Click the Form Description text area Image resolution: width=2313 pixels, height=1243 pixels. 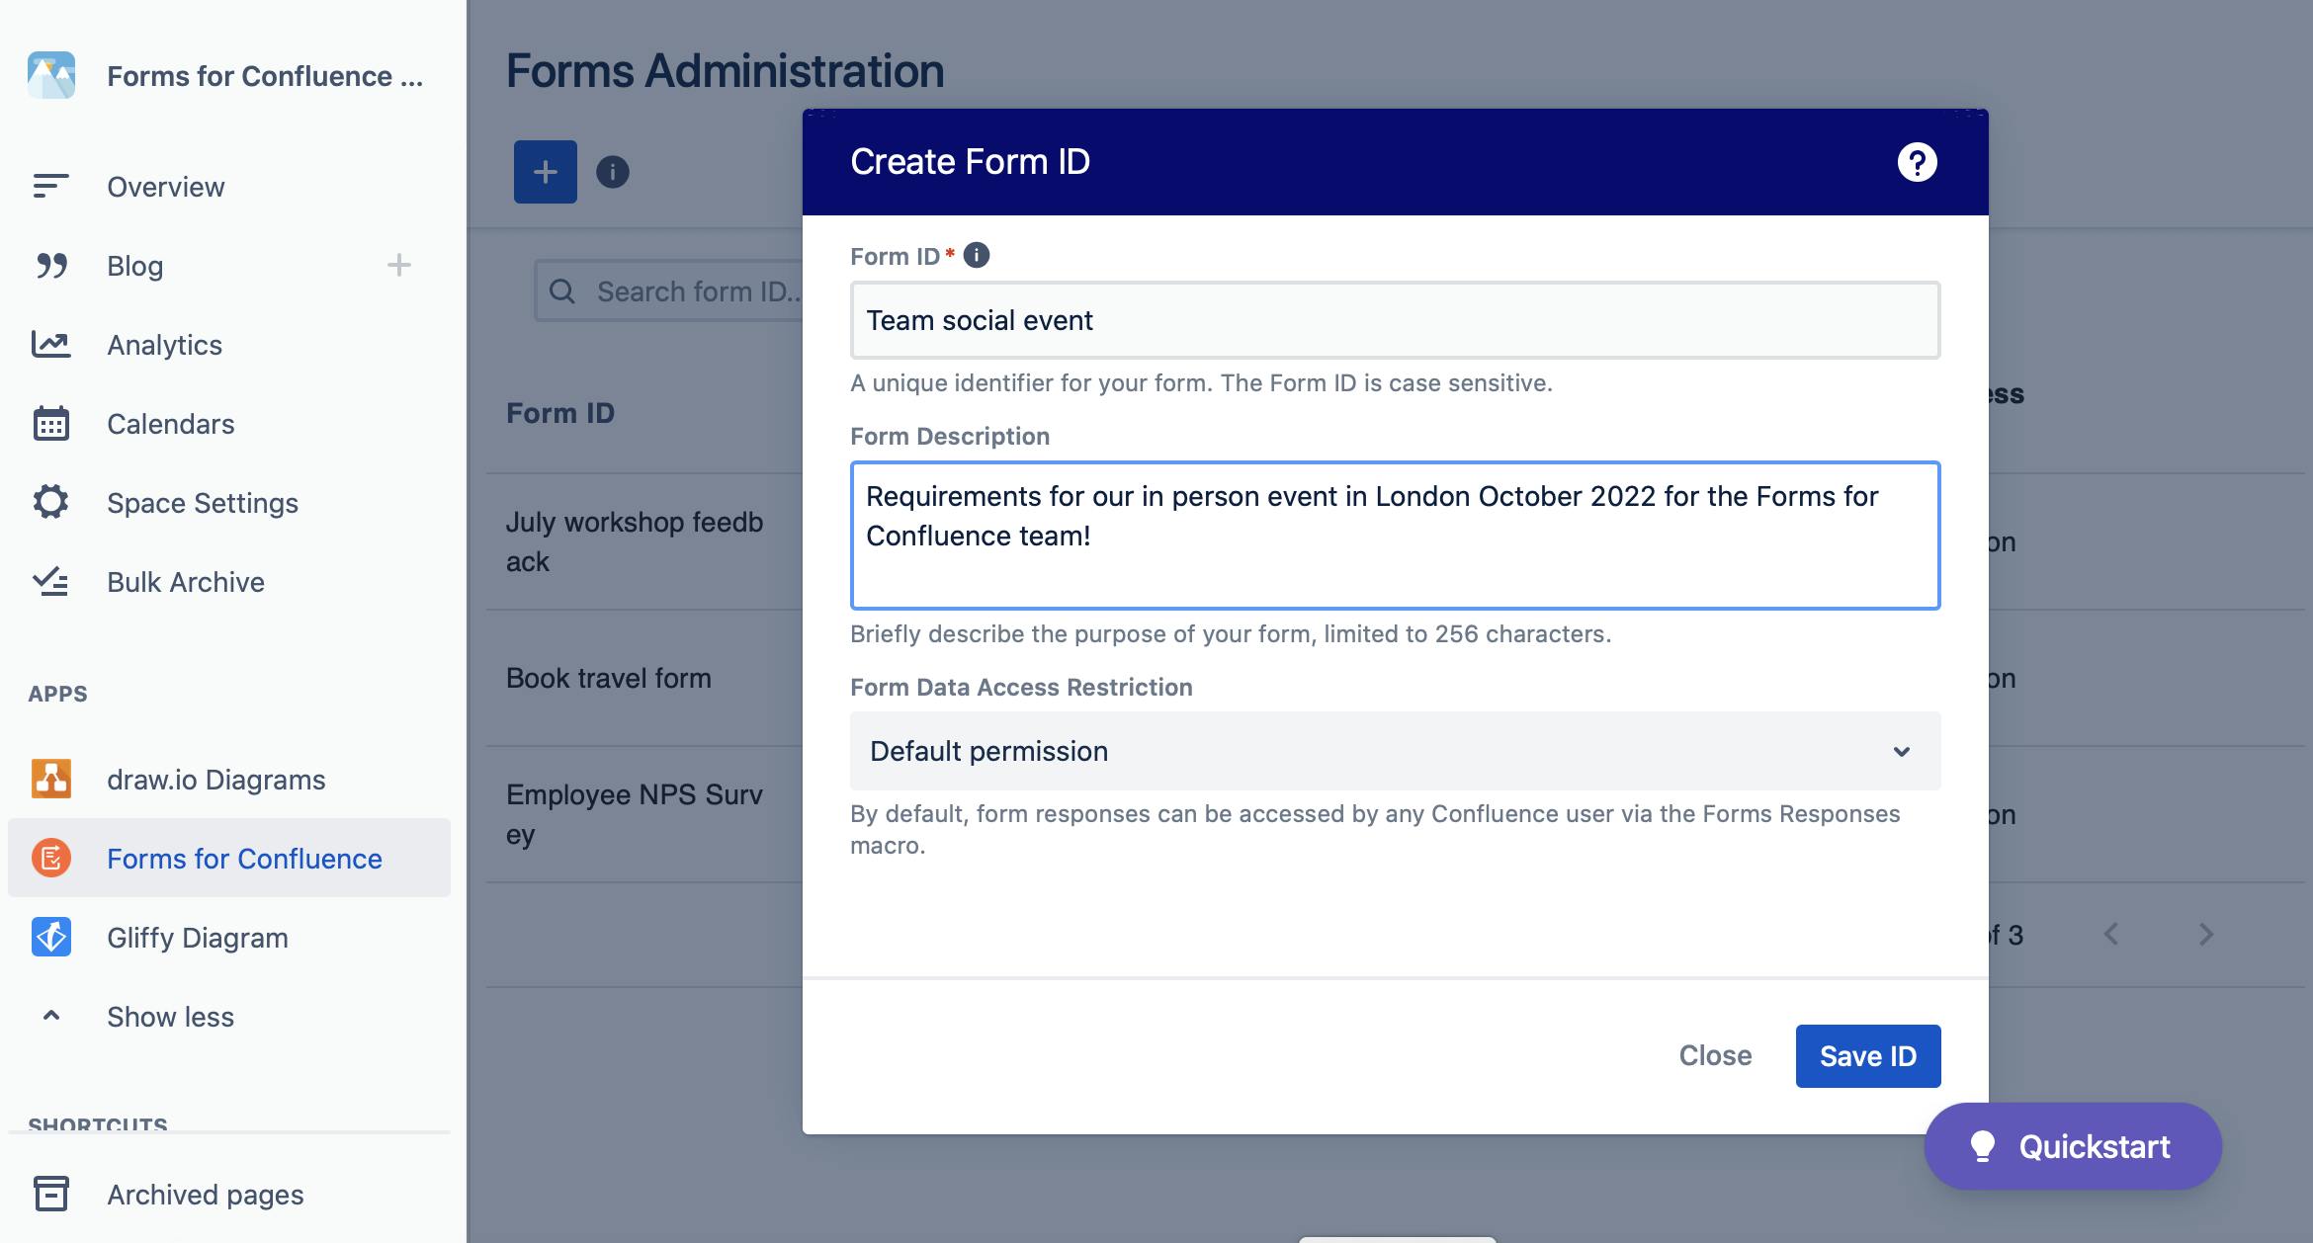click(1395, 535)
